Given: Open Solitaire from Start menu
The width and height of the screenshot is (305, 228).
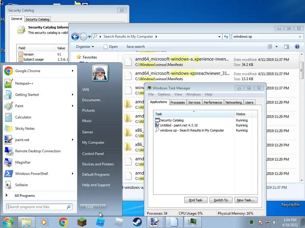Looking at the screenshot, I should (x=40, y=185).
